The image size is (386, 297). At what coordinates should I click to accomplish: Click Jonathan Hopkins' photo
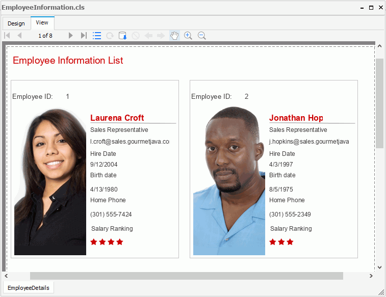point(229,181)
